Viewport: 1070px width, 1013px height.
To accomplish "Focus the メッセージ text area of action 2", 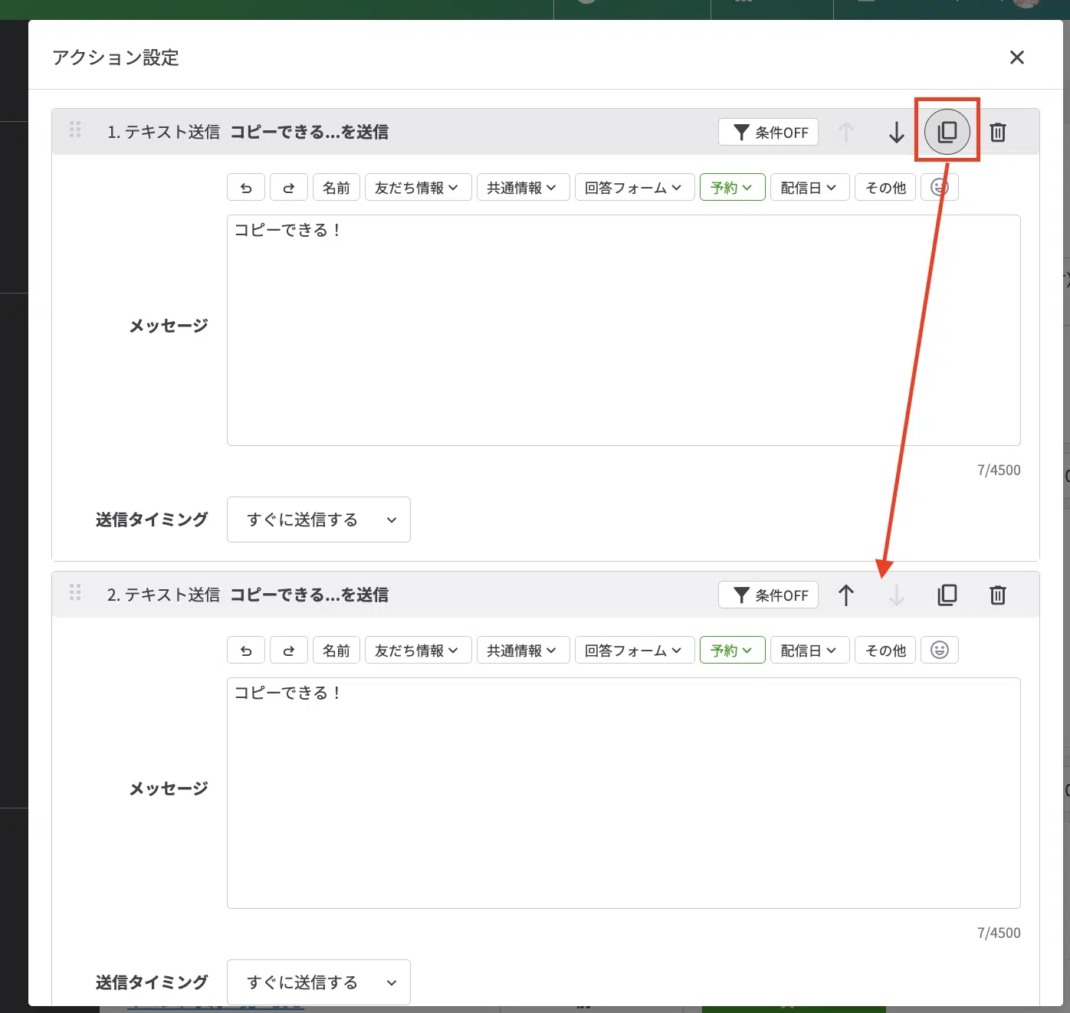I will 624,793.
